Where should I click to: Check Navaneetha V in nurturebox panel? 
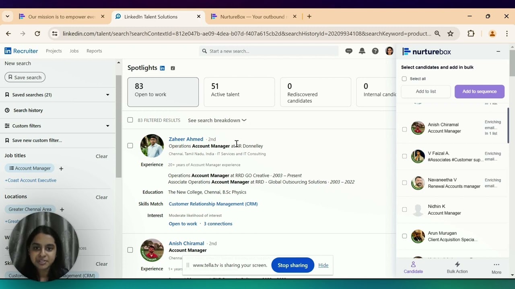[x=404, y=183]
